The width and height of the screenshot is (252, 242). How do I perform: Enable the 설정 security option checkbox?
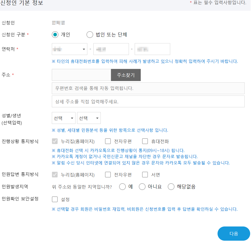coord(55,199)
